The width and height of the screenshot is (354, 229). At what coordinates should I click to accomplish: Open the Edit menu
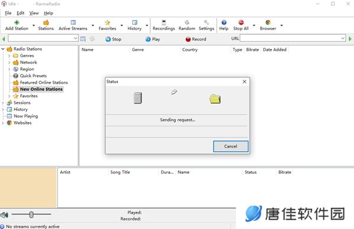coord(20,13)
